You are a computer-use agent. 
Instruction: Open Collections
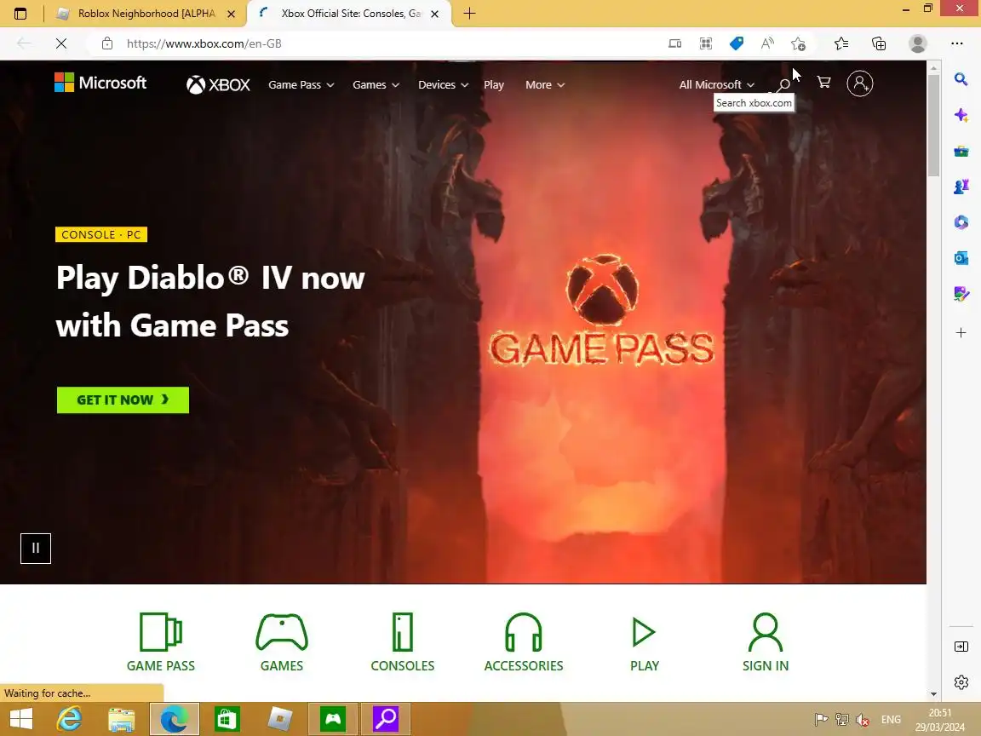click(x=879, y=43)
